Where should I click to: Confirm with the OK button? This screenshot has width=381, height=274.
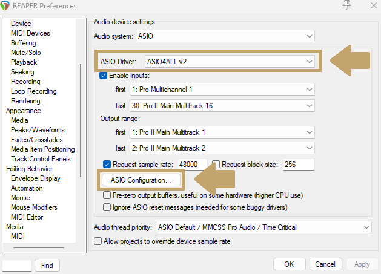(x=290, y=264)
